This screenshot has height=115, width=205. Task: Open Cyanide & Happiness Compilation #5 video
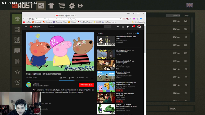coord(106,76)
